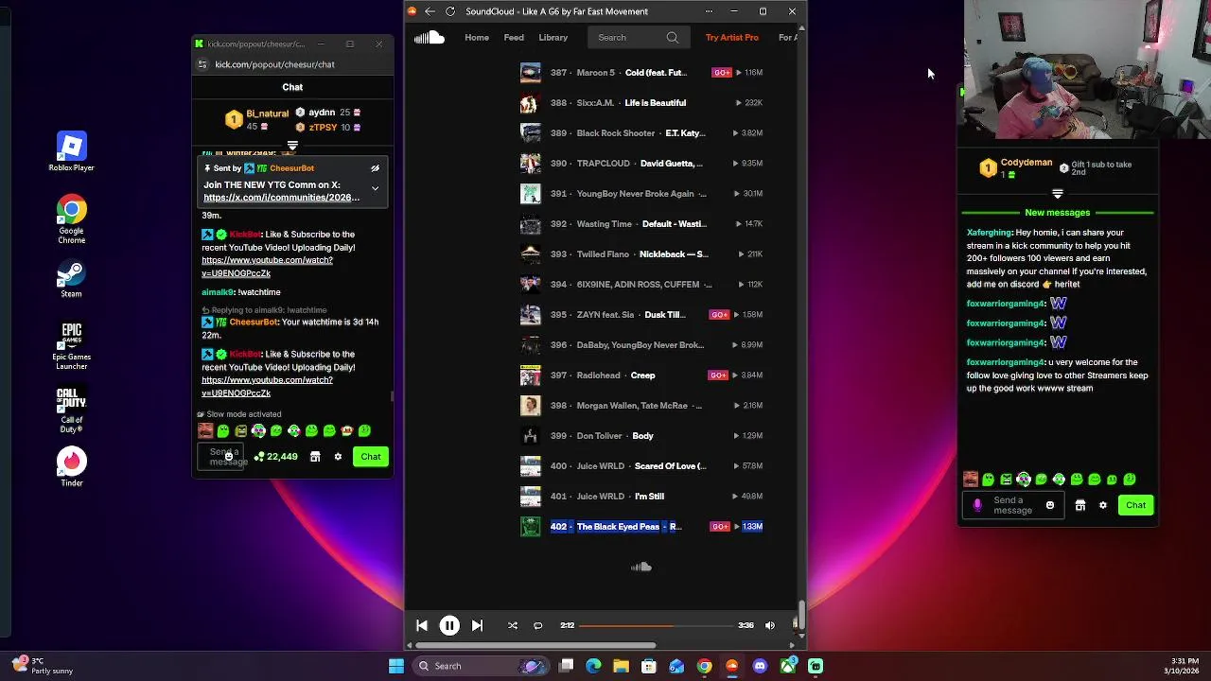The width and height of the screenshot is (1211, 681).
Task: Open Feed tab in SoundCloud
Action: [x=514, y=38]
